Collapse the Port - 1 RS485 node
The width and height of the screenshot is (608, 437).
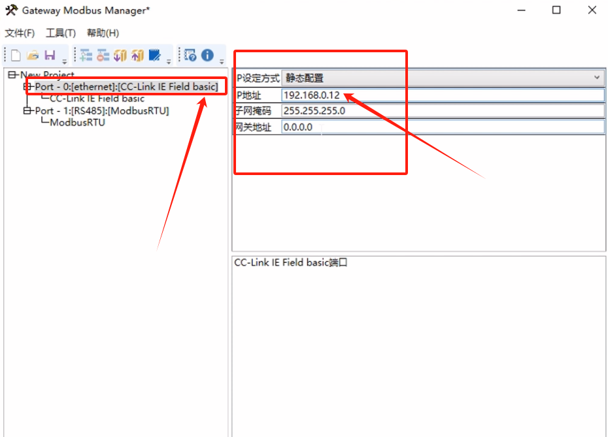click(x=27, y=111)
